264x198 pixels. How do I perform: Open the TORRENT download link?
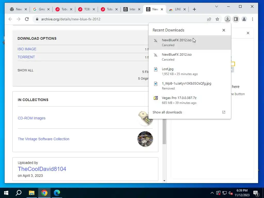point(26,57)
